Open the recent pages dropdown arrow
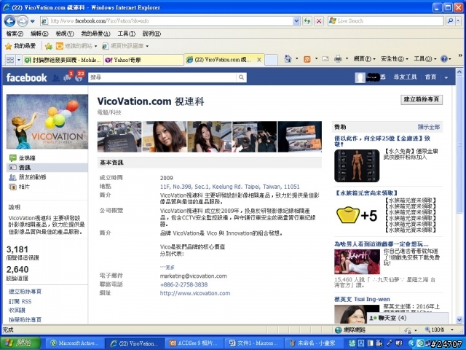Screen dimensions: 466x350 32,21
